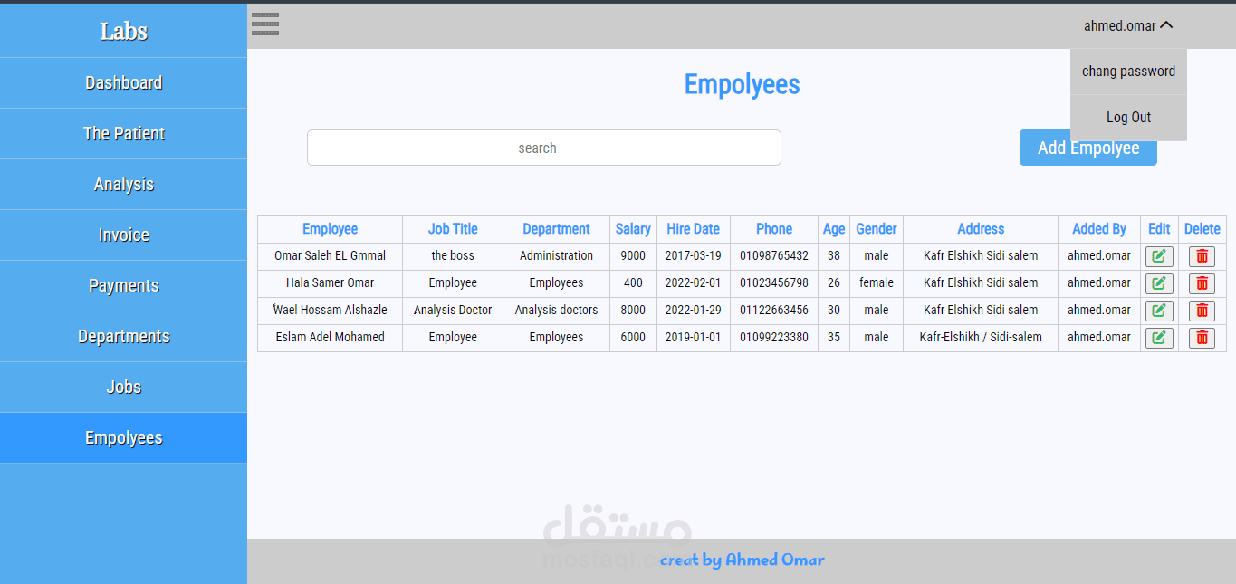Click the job title 'the boss'

click(x=453, y=256)
